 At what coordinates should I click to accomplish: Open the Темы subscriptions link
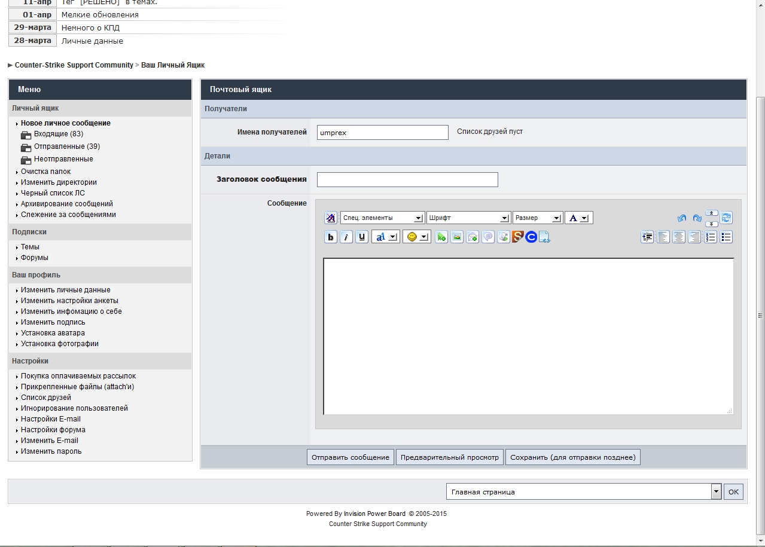pos(30,247)
